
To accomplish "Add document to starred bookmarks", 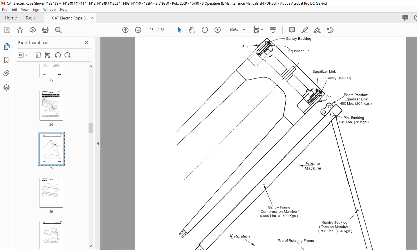I will coord(20,30).
